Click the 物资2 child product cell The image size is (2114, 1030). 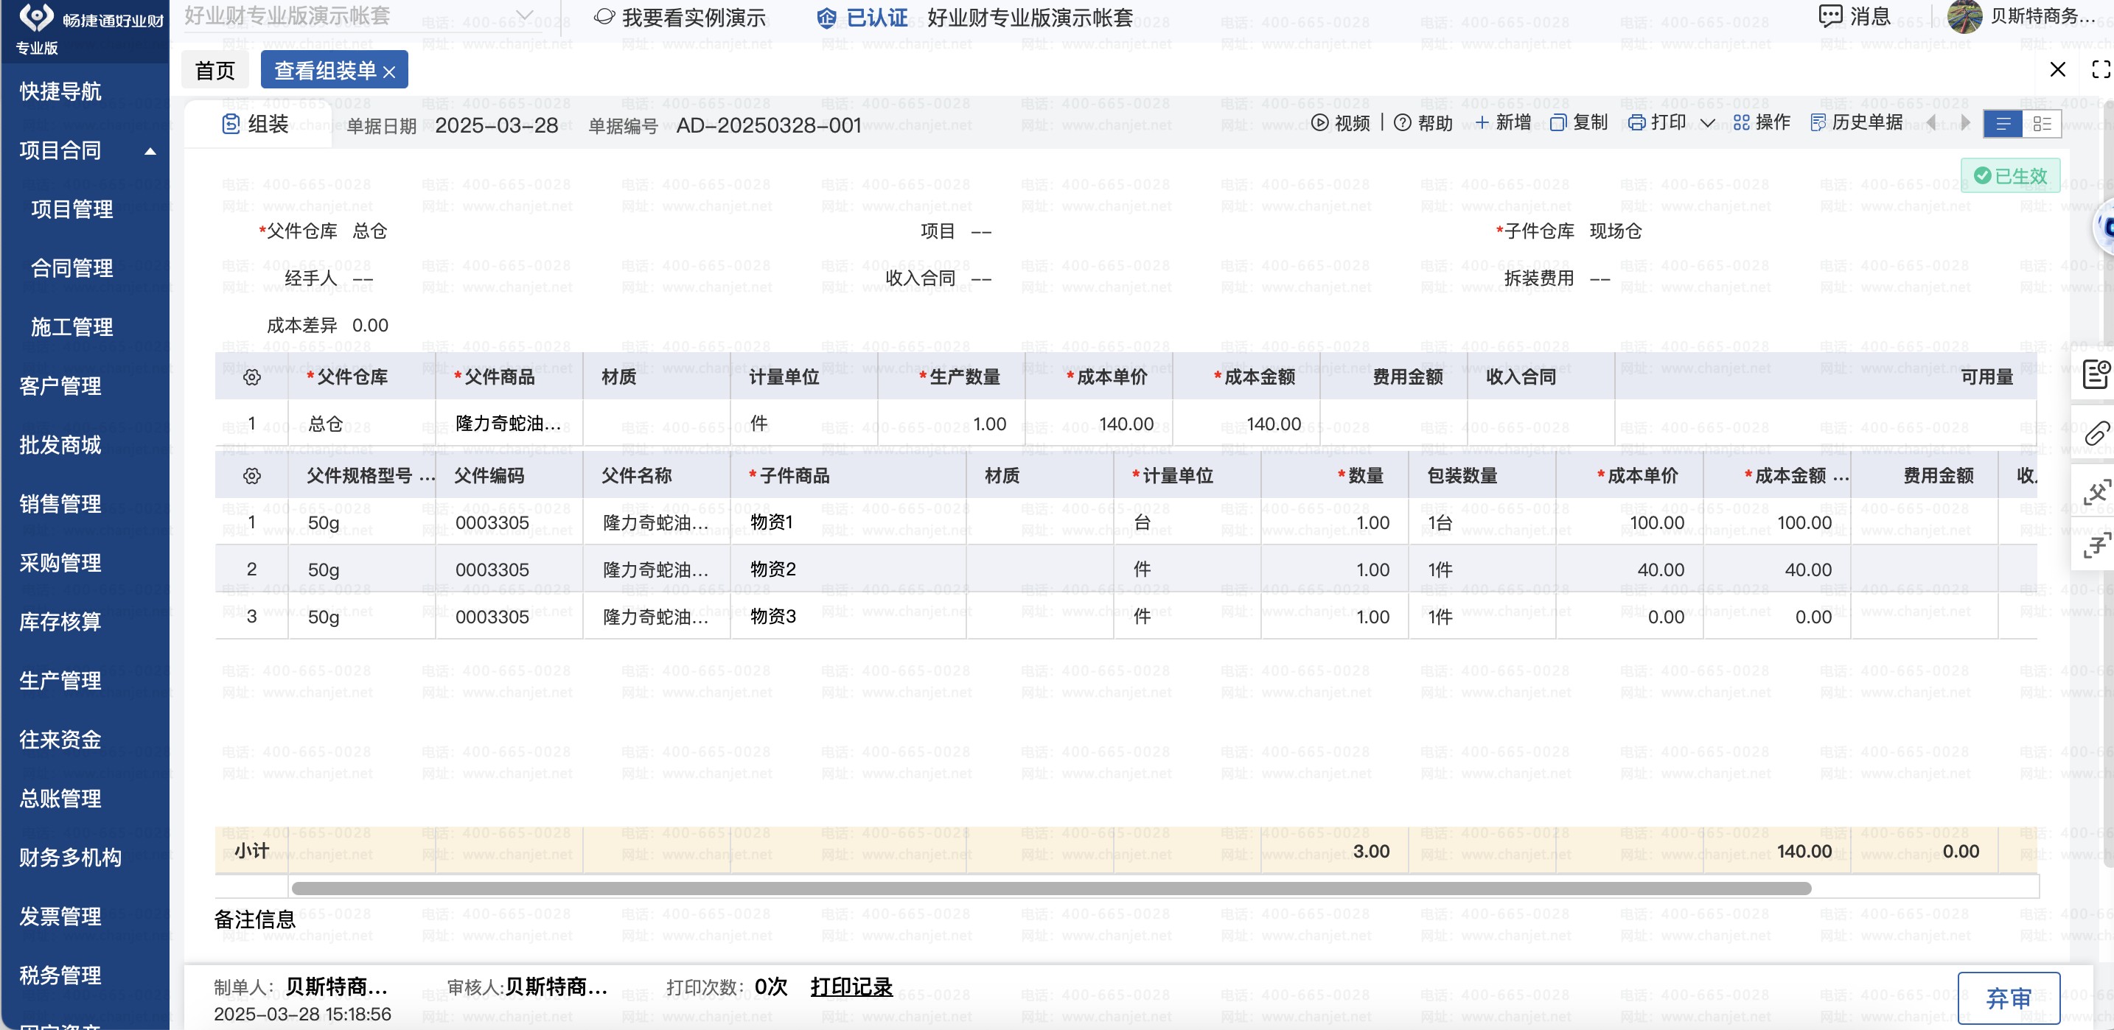(848, 569)
